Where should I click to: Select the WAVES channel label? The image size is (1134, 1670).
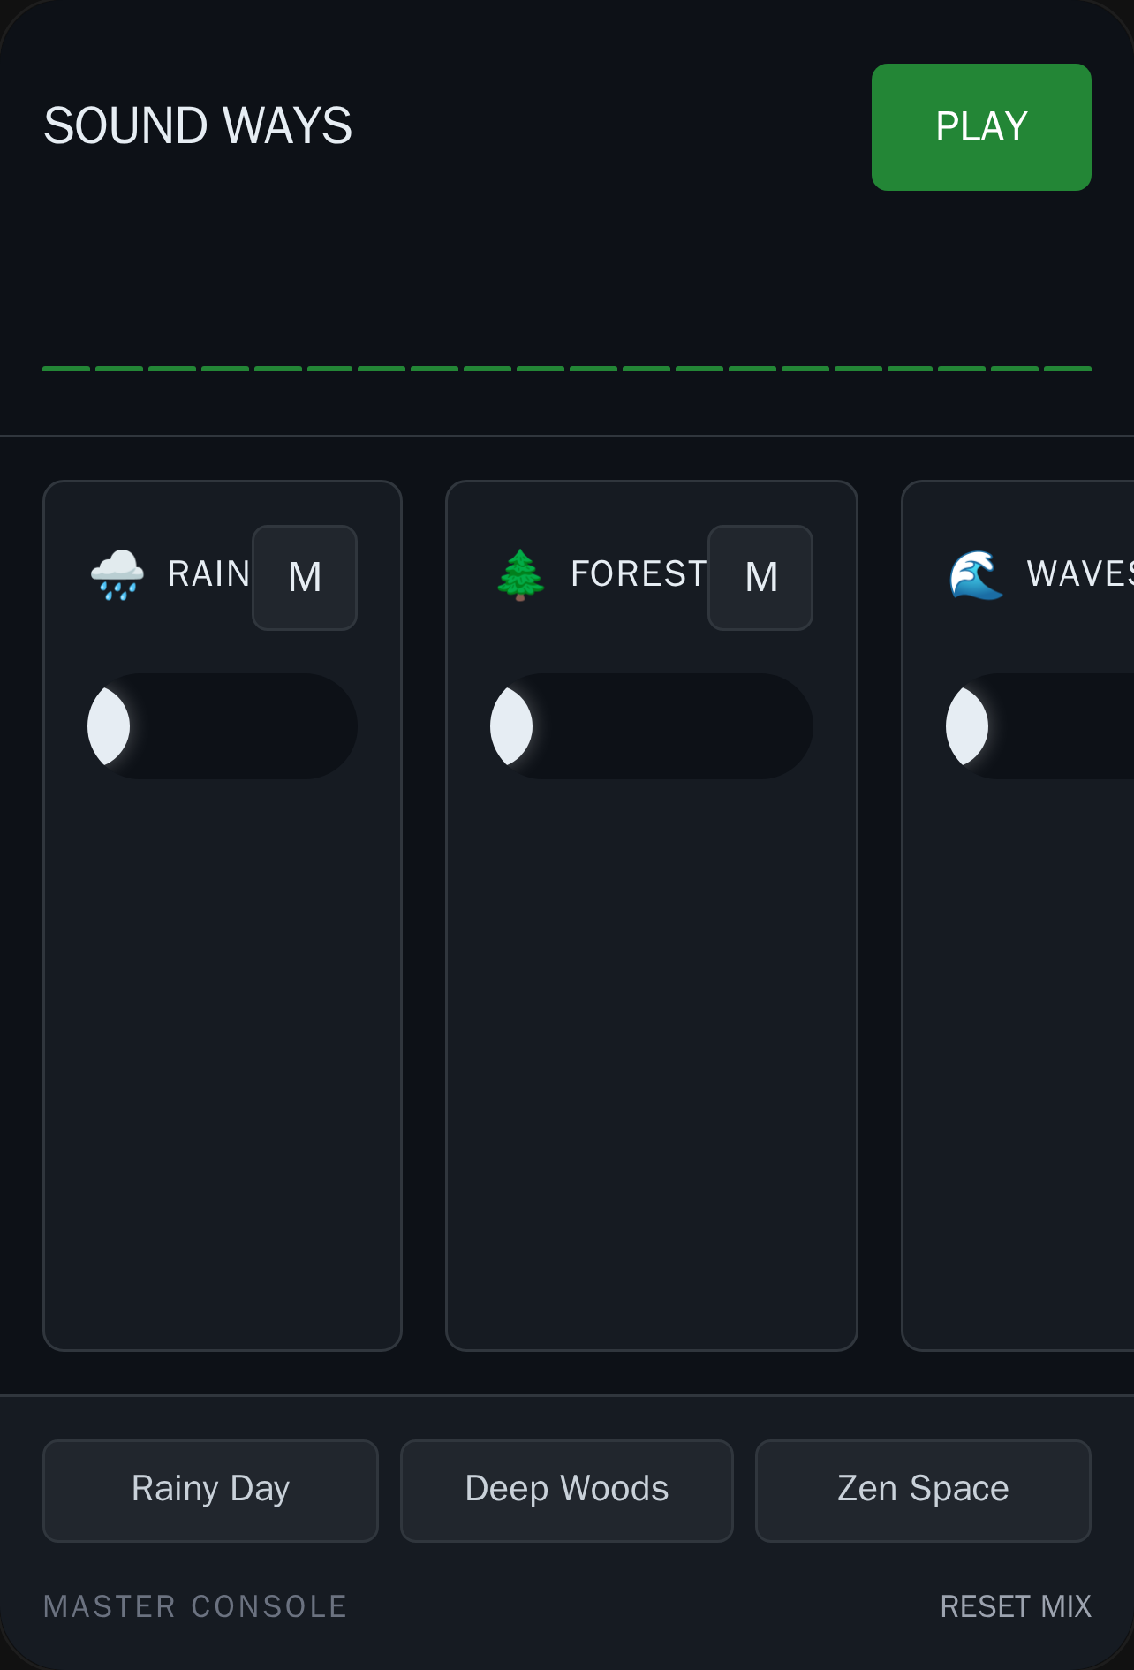[x=1080, y=574]
